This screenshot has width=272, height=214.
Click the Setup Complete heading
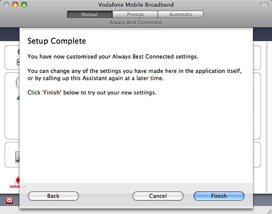pos(57,41)
